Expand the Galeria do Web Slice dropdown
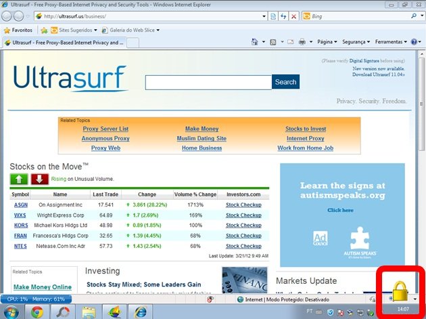 point(158,30)
